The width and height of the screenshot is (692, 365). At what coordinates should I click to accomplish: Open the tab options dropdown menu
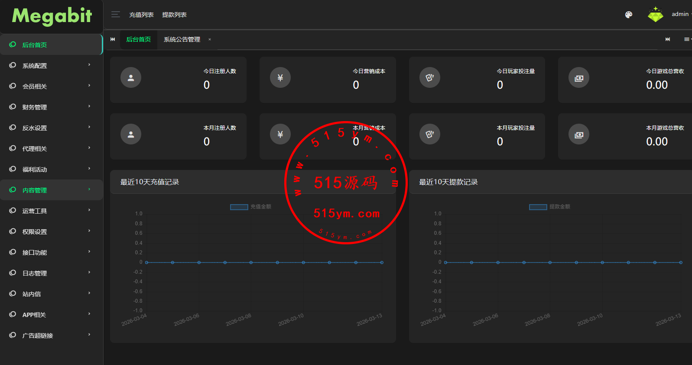pyautogui.click(x=687, y=39)
